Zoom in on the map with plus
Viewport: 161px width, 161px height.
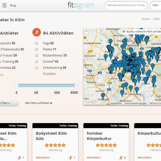(x=86, y=31)
